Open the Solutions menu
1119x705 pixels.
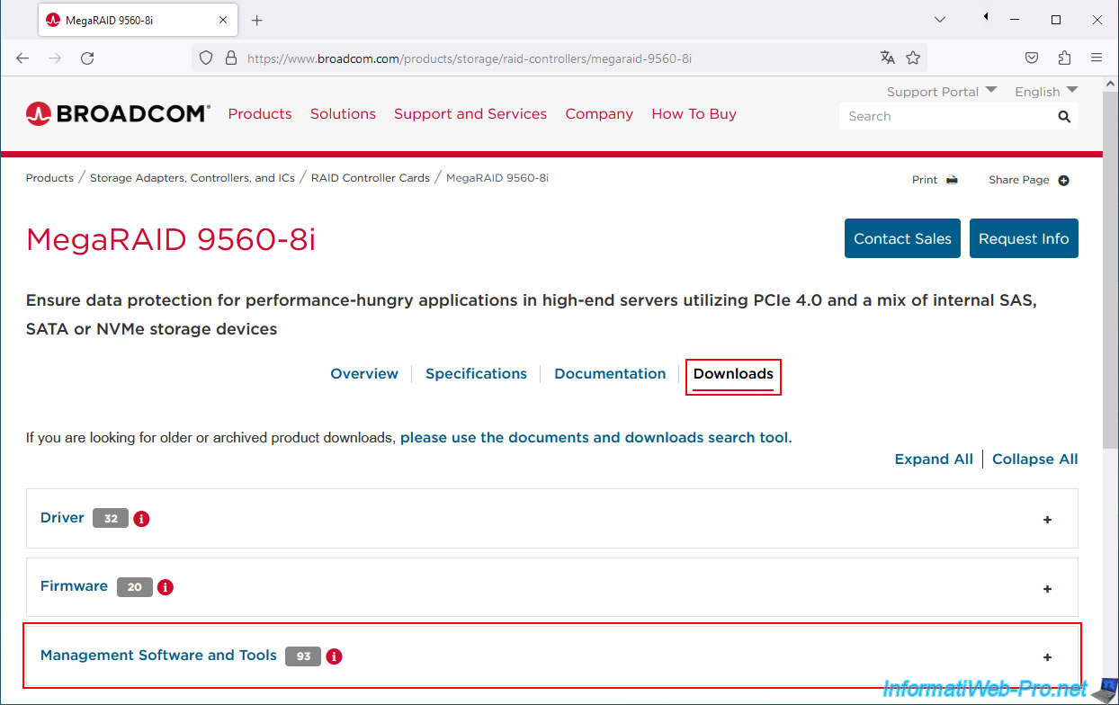343,114
